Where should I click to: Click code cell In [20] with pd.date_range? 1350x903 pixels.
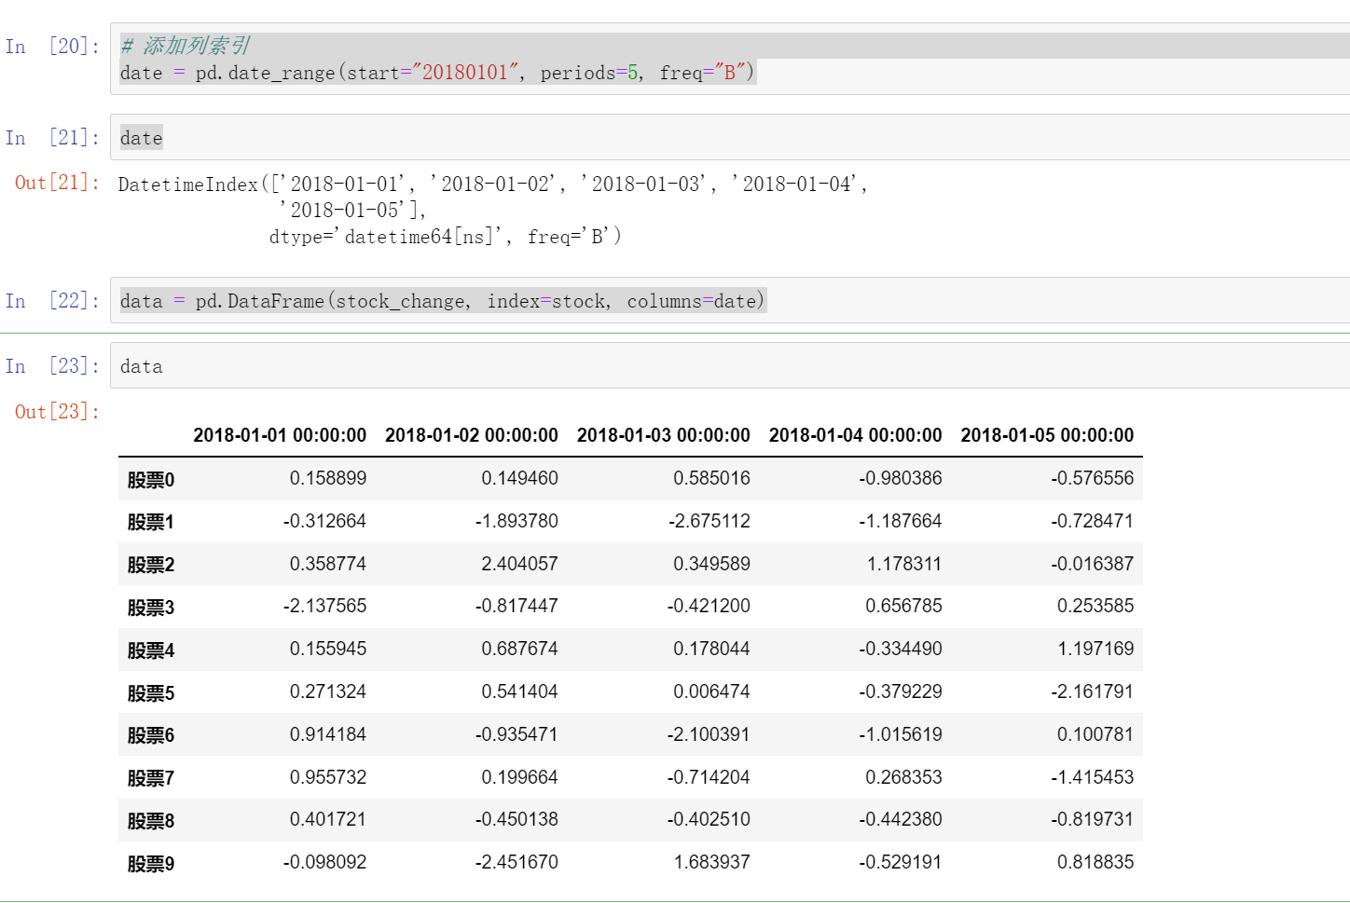pos(730,59)
